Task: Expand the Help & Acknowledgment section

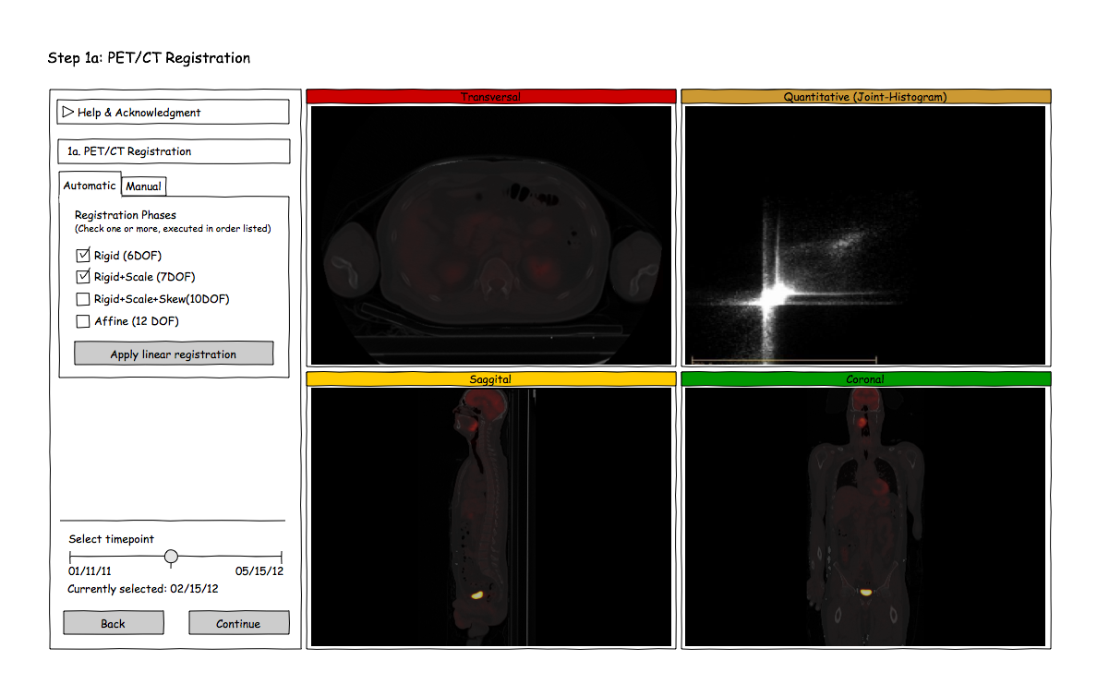Action: [67, 113]
